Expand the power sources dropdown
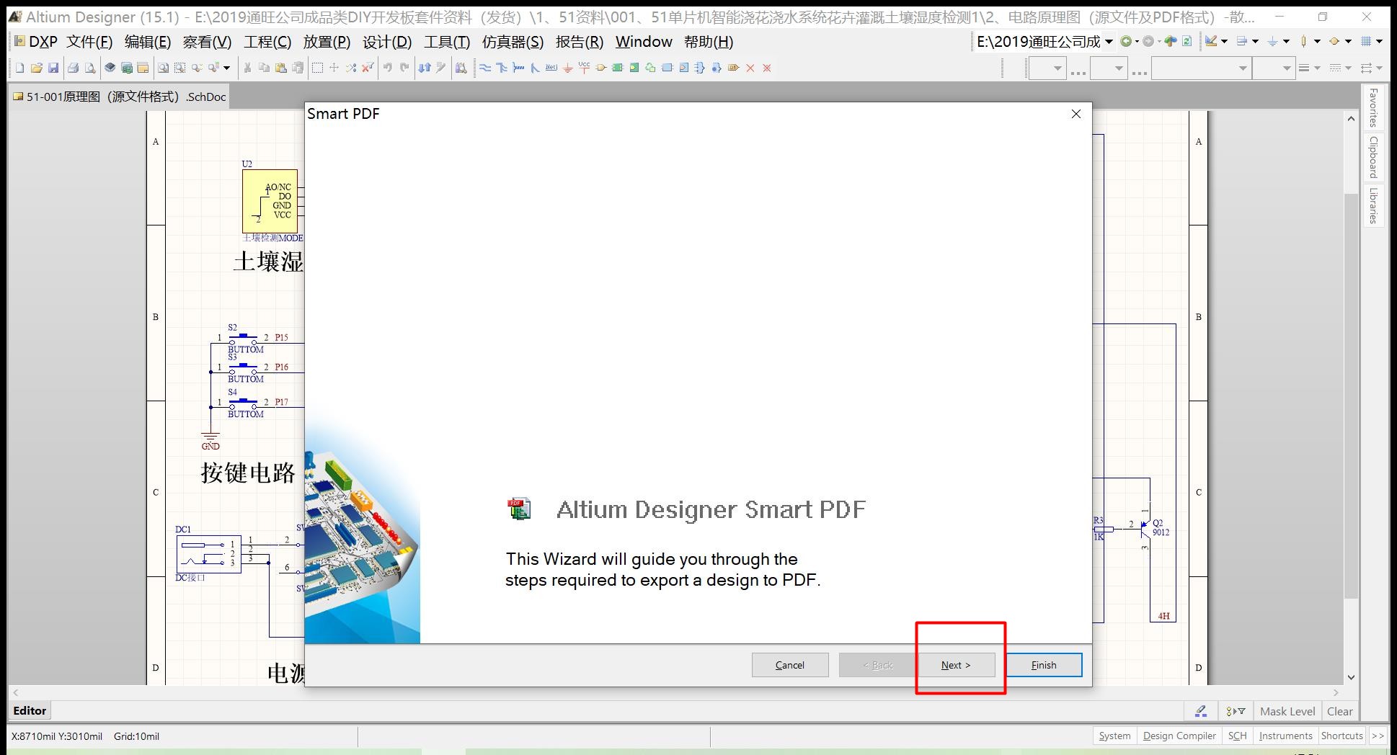 [1286, 41]
